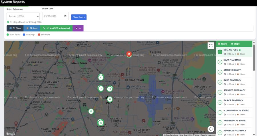Screen dimensions: 257x136
Task: Click stop number 2 circle icon
Action: point(220,62)
